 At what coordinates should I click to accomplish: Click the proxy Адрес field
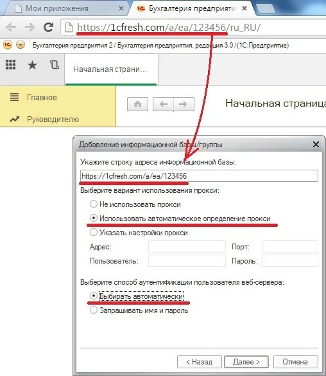187,247
